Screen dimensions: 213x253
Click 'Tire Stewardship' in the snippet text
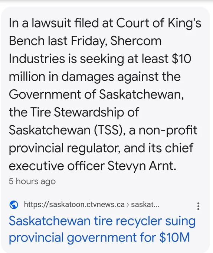[x=77, y=112]
